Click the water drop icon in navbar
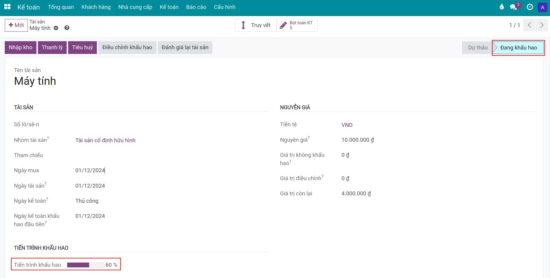Image resolution: width=550 pixels, height=278 pixels. (x=501, y=7)
